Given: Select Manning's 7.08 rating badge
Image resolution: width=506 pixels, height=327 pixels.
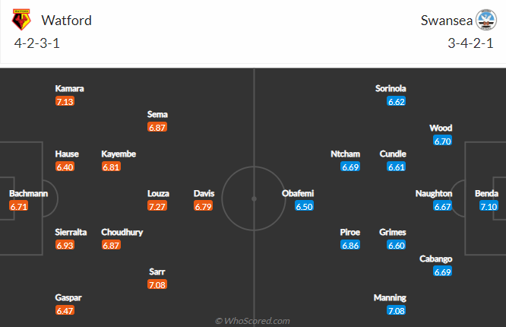Looking at the screenshot, I should (x=397, y=310).
